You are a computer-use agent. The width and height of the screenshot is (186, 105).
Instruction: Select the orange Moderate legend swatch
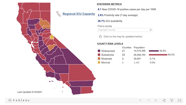(99, 59)
